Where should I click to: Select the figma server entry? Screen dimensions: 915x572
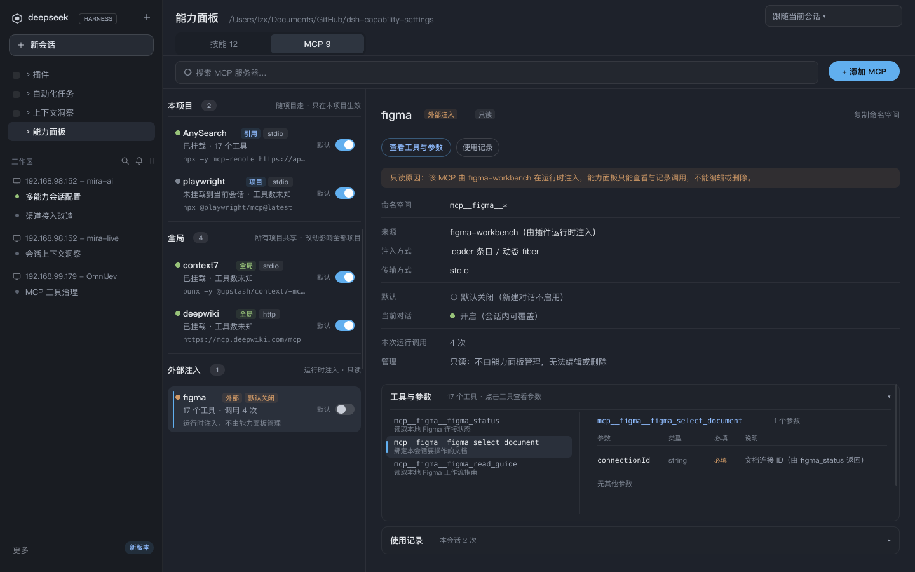click(x=264, y=409)
